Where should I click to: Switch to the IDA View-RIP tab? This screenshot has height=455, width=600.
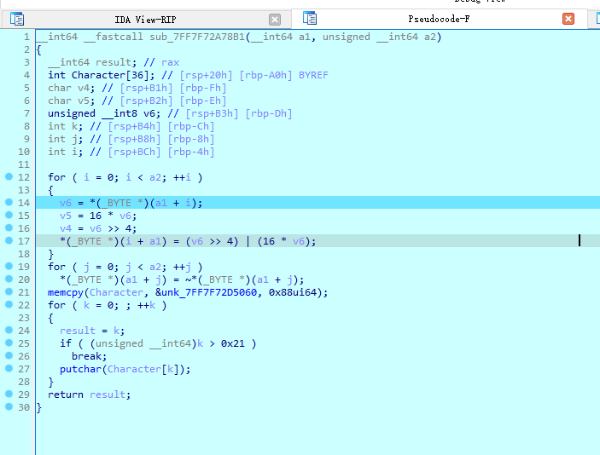click(x=145, y=19)
